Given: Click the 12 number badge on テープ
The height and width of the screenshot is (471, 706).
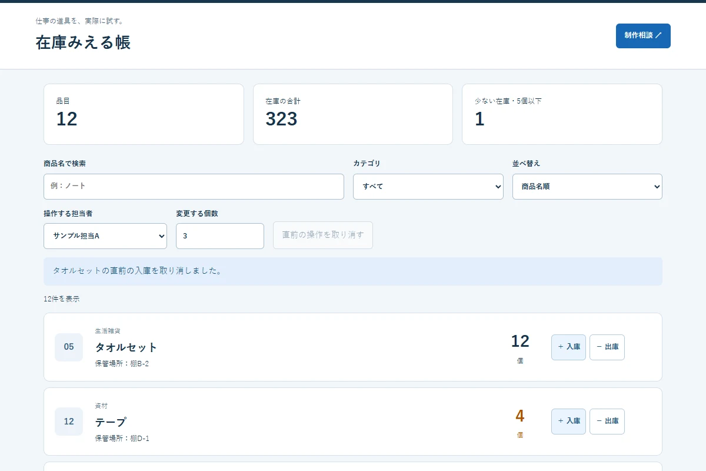Looking at the screenshot, I should [x=69, y=422].
